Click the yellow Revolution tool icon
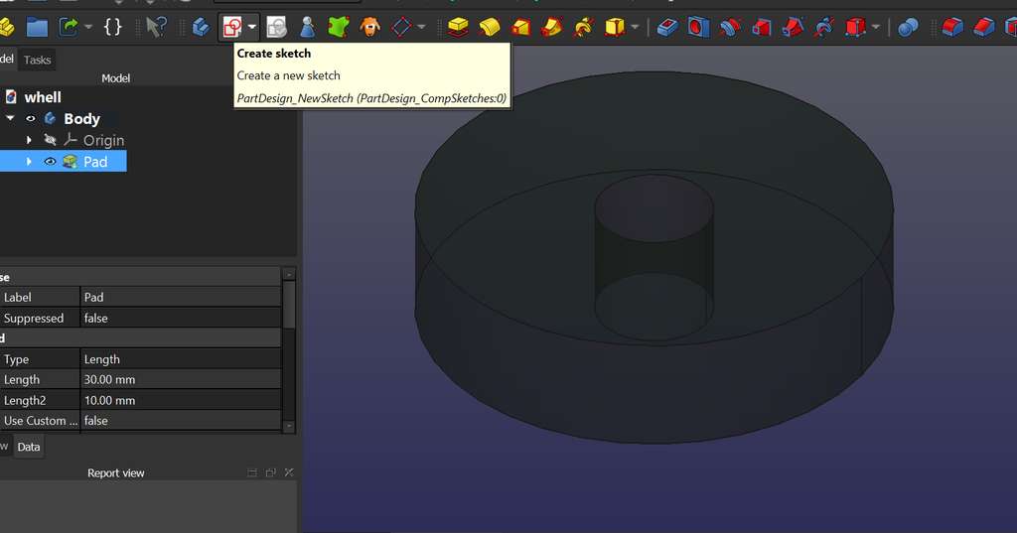Screen dimensions: 1017x533 [x=490, y=27]
